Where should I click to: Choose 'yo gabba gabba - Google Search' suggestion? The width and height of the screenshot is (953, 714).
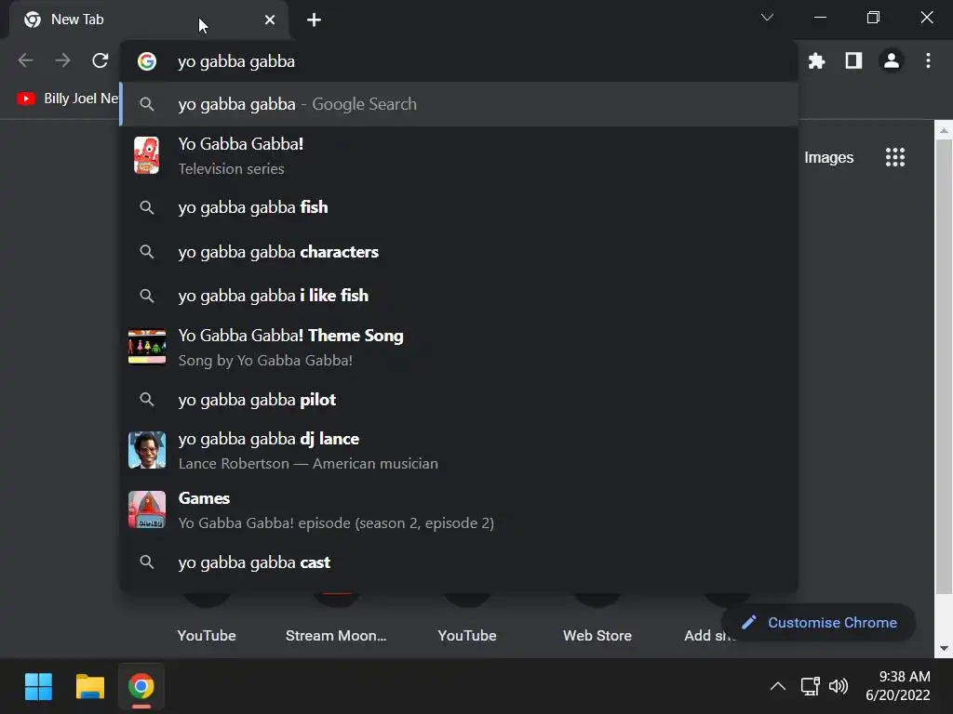coord(459,104)
